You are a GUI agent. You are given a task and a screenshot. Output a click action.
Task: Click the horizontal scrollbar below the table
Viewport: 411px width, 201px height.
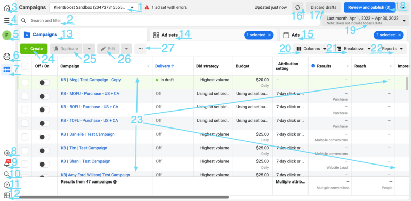pos(124,197)
